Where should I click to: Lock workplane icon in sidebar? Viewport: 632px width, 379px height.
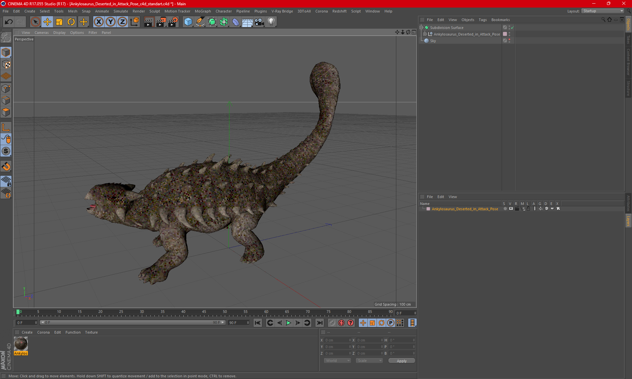(6, 181)
